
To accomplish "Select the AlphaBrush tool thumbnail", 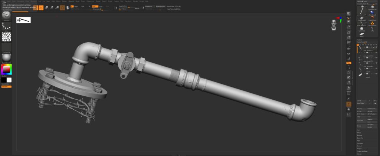I will pos(373,13).
